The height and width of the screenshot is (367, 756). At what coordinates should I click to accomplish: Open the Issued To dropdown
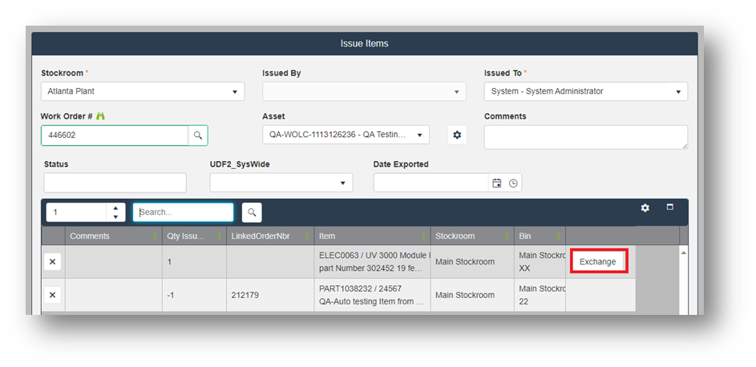[x=678, y=91]
